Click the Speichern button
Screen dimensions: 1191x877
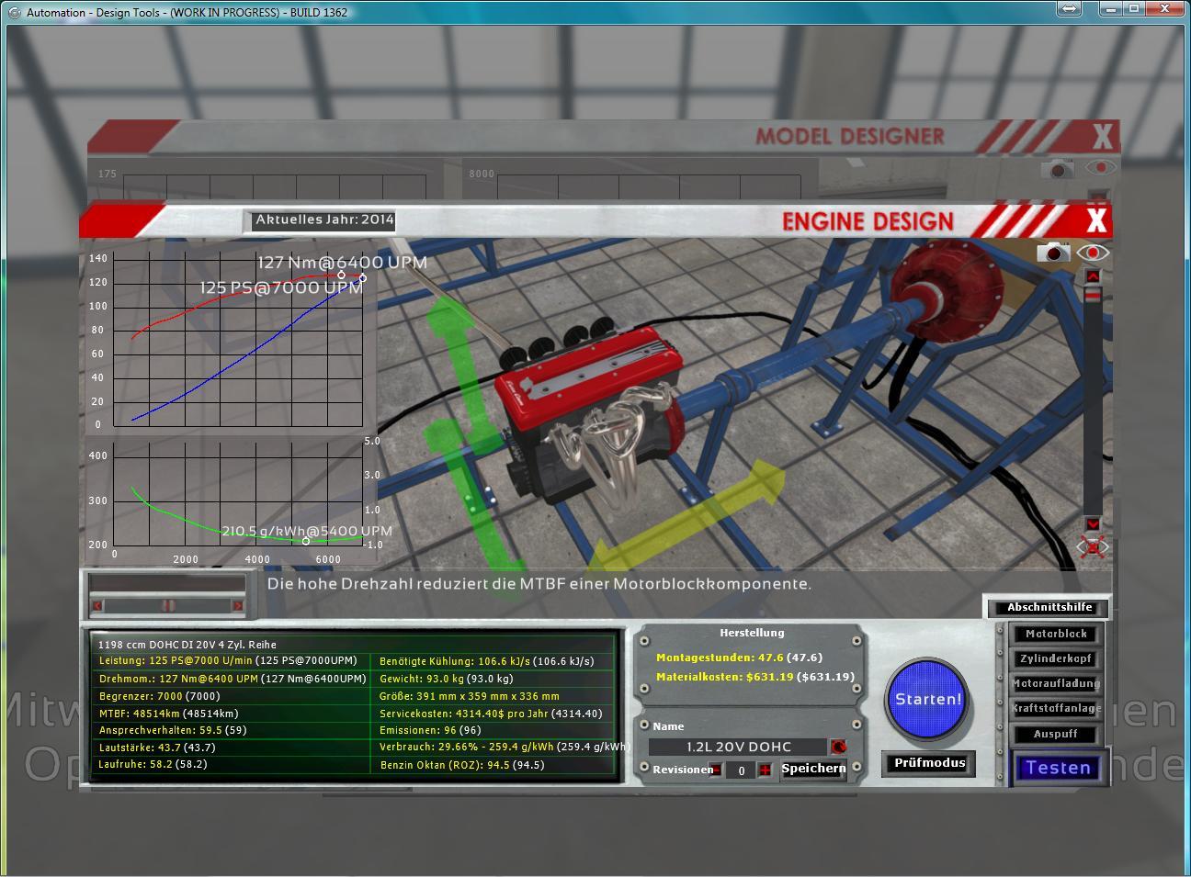click(813, 770)
